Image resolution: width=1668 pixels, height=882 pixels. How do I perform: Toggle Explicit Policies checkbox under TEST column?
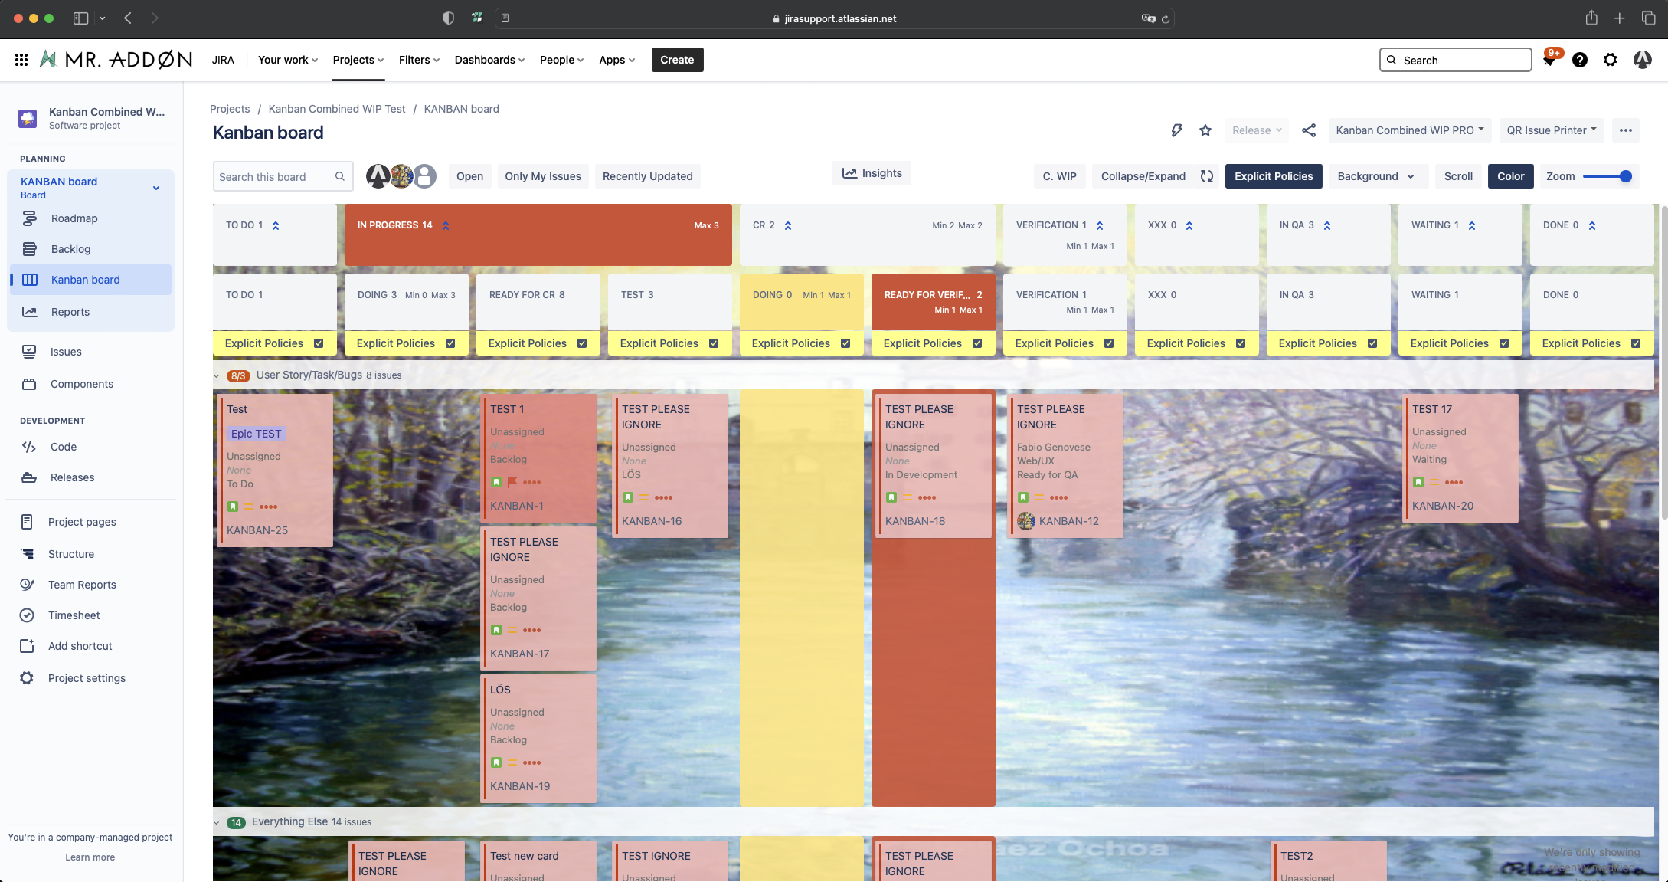tap(714, 343)
